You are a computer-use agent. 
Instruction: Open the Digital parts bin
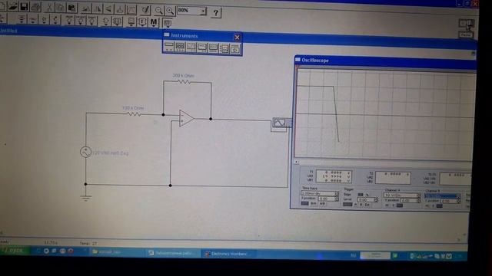coord(117,21)
